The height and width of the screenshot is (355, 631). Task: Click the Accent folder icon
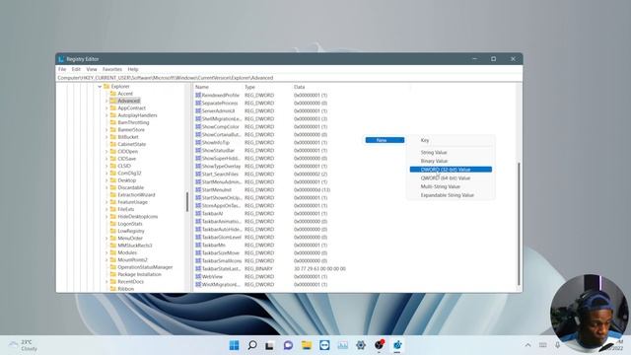tap(113, 94)
